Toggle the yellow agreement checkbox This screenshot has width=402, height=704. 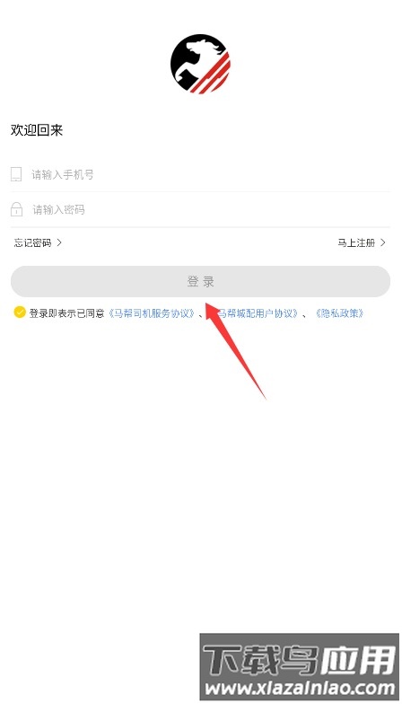[x=20, y=312]
